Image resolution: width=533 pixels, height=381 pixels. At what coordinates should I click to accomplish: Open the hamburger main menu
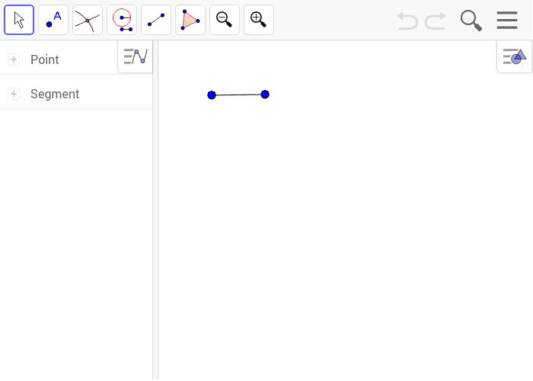(507, 21)
